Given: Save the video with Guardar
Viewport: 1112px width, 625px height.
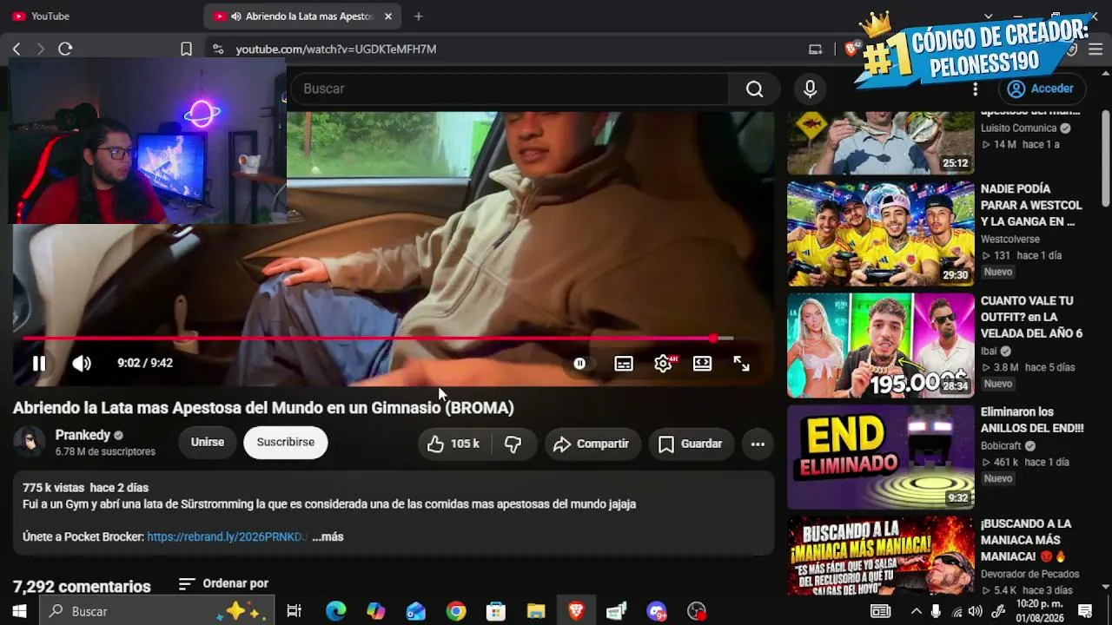Looking at the screenshot, I should (x=692, y=444).
